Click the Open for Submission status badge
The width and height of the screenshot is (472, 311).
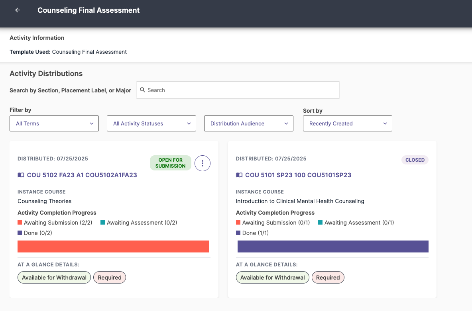pyautogui.click(x=170, y=163)
